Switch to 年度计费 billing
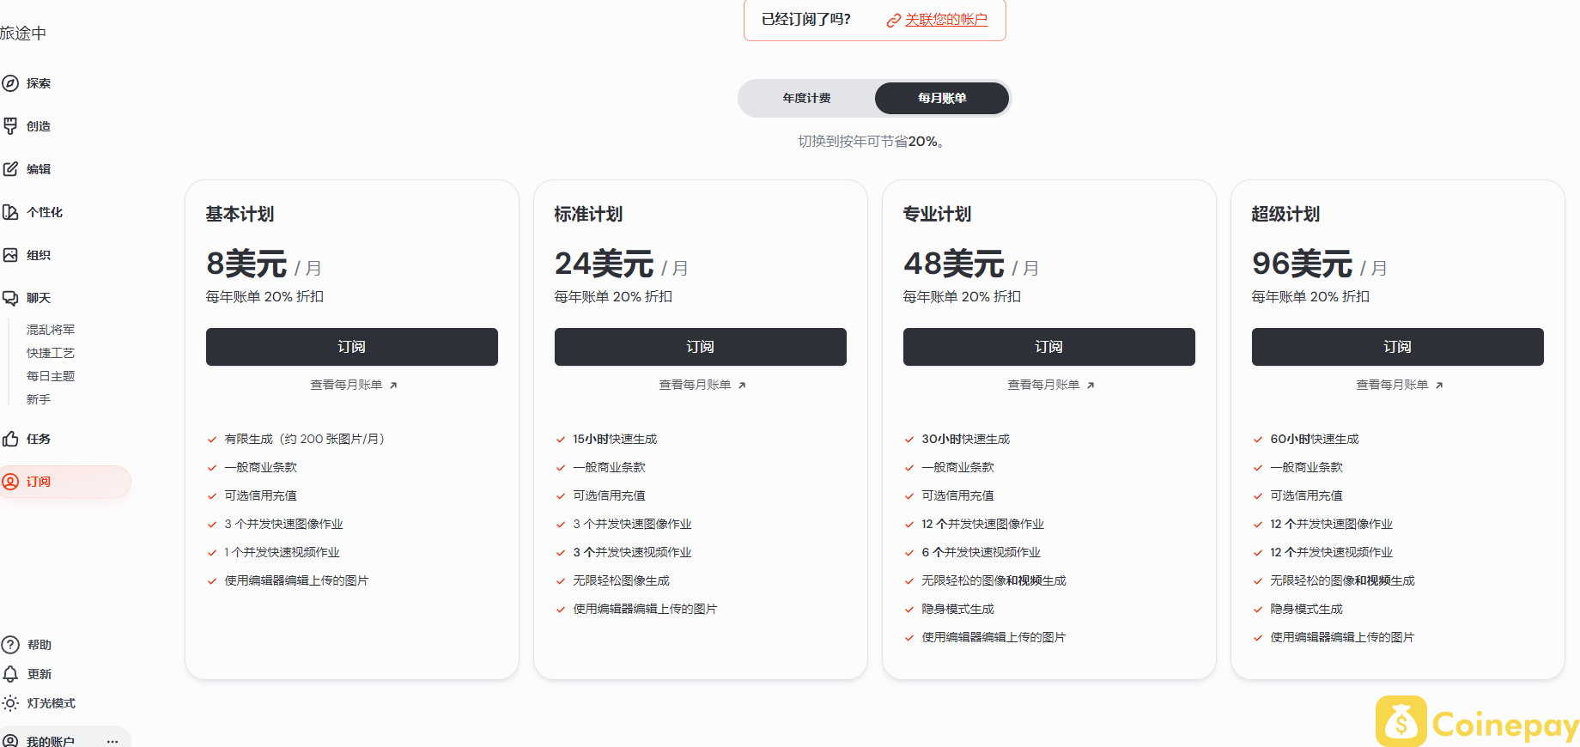This screenshot has width=1580, height=747. [x=806, y=98]
